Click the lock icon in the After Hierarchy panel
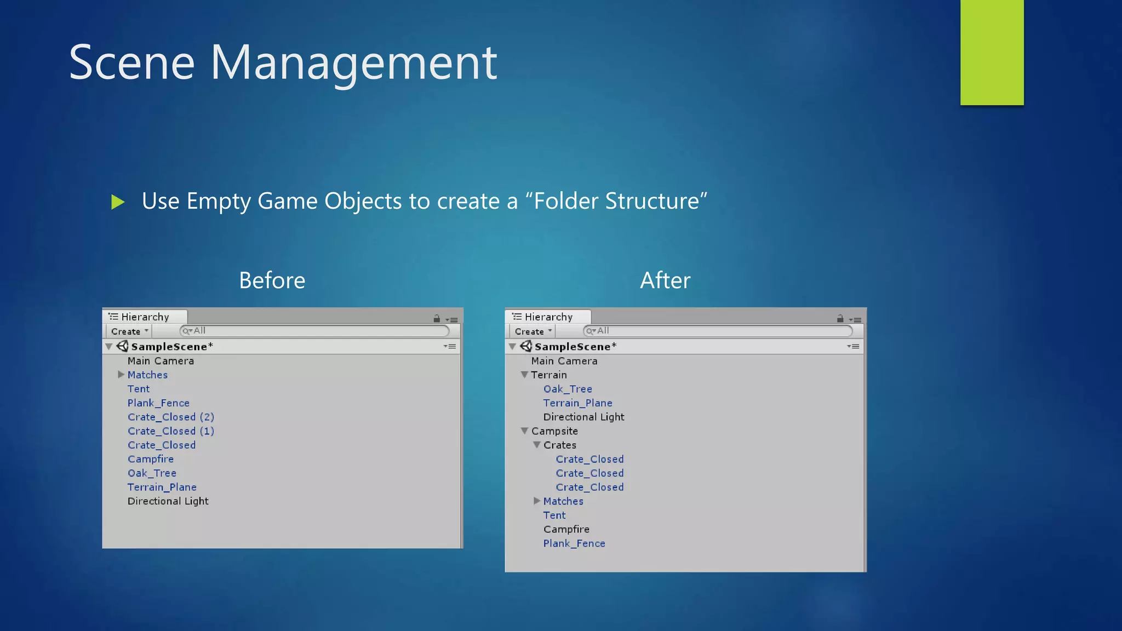 [840, 318]
